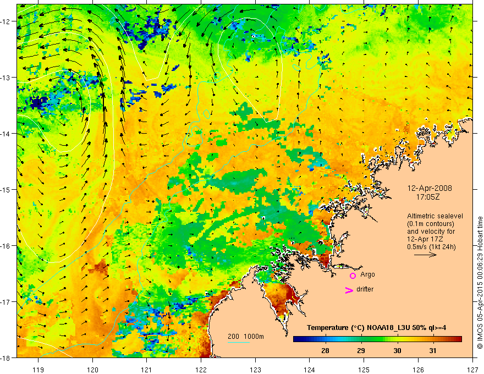
Task: Click the color bar value 29
Action: [361, 350]
